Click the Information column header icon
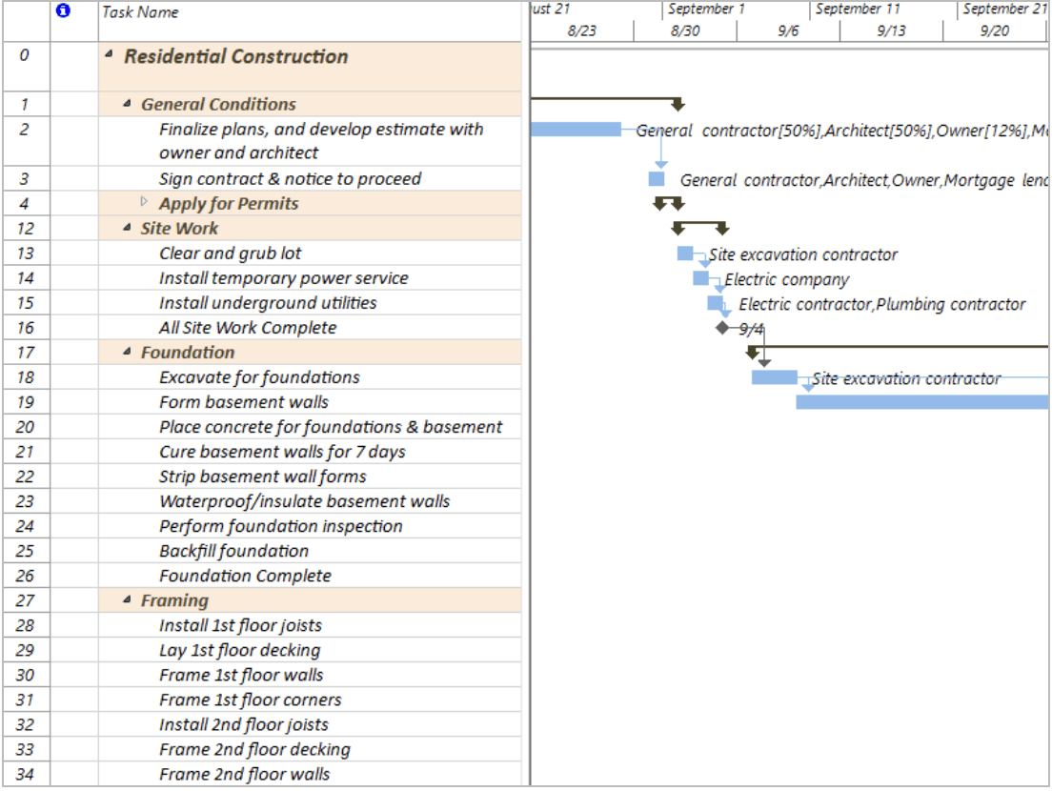The width and height of the screenshot is (1052, 791). (64, 10)
